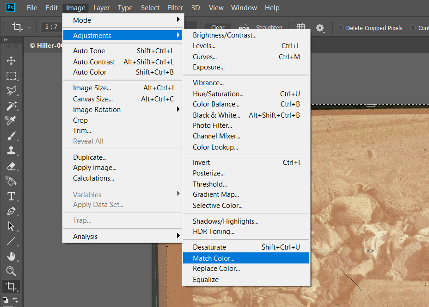Activate the Horizontal Type tool

click(11, 196)
